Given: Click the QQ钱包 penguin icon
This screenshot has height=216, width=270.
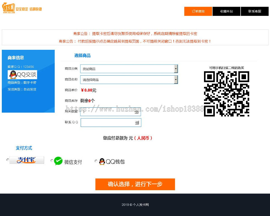Looking at the screenshot, I should 102,162.
